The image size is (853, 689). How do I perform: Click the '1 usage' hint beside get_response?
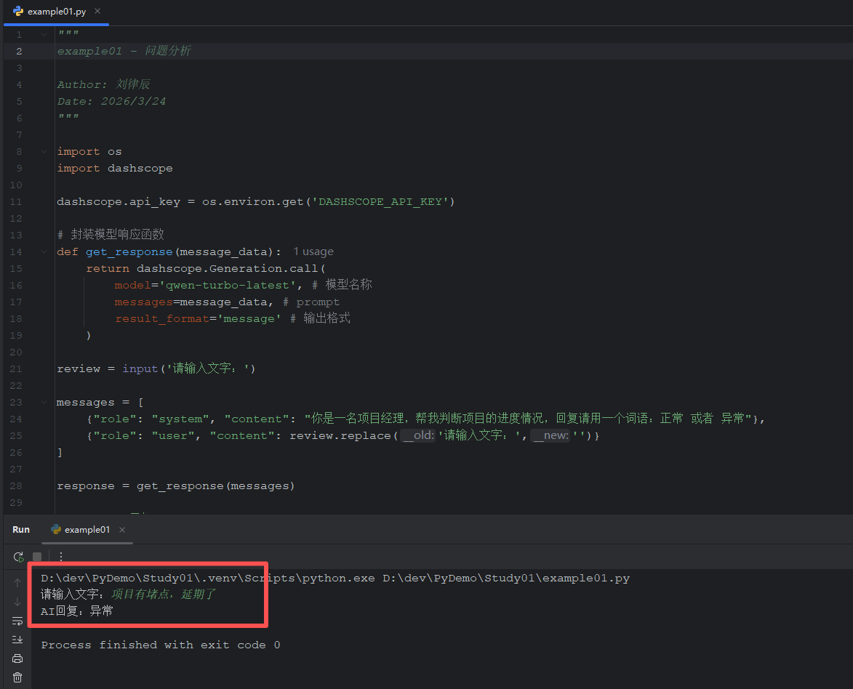(313, 251)
